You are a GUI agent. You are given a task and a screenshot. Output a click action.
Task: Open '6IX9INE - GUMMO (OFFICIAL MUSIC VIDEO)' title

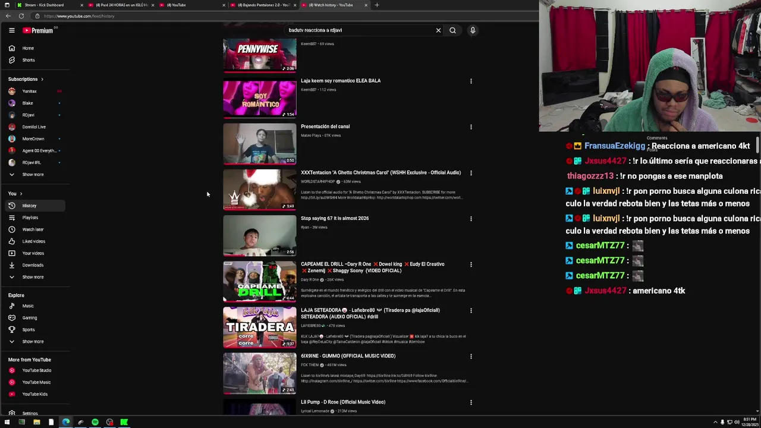(348, 356)
